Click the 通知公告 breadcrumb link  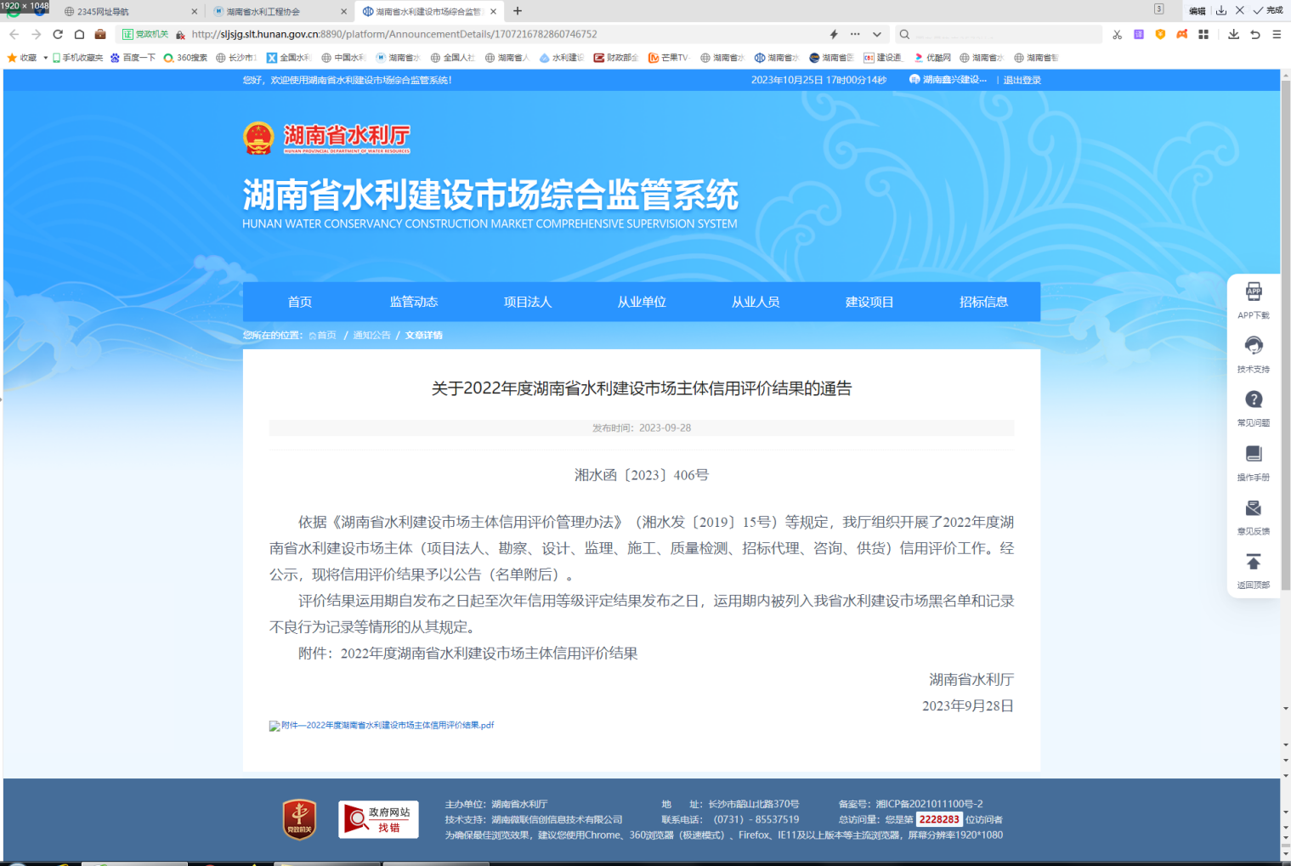371,336
